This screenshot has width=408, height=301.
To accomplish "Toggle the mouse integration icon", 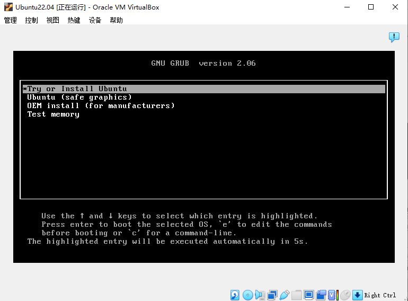I will pyautogui.click(x=345, y=295).
